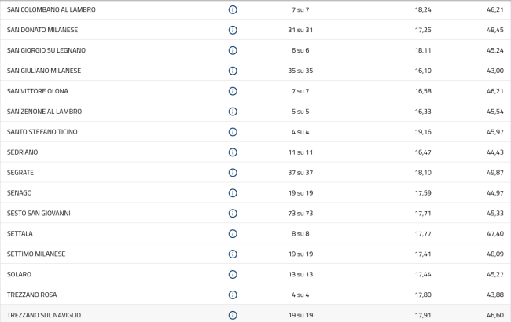Screen dimensions: 511x322
Task: Open San Giuliano Milanese info icon
Action: pos(233,71)
